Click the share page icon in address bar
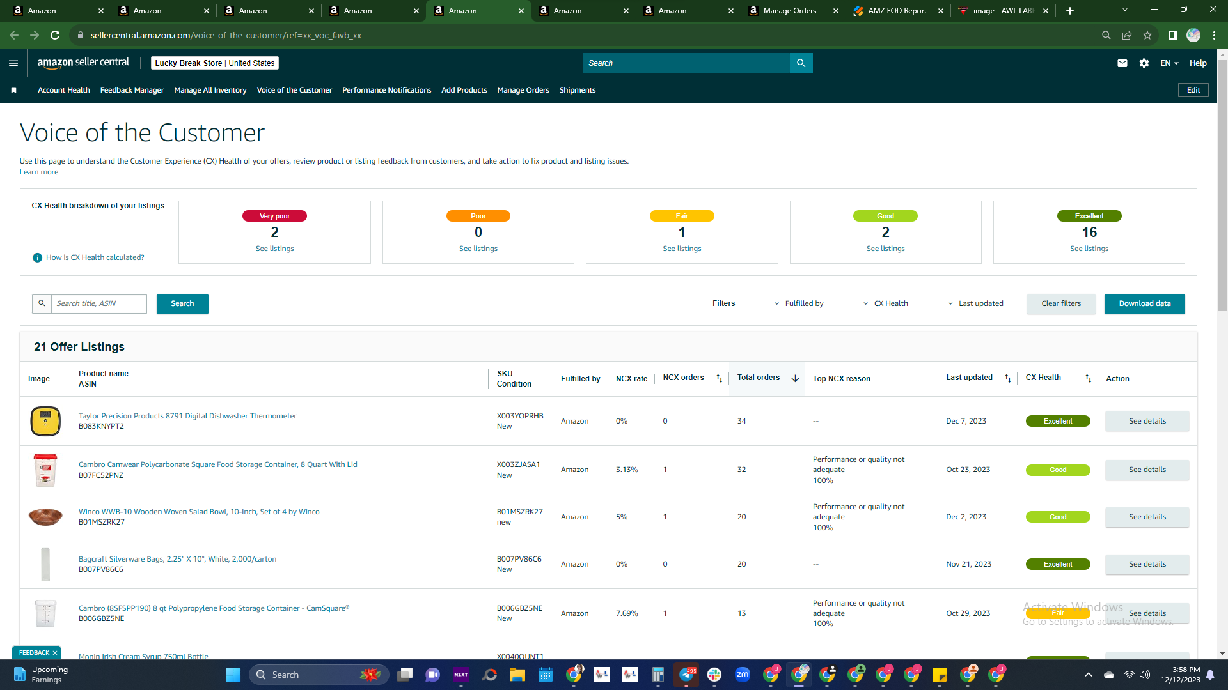The width and height of the screenshot is (1228, 690). click(1127, 35)
